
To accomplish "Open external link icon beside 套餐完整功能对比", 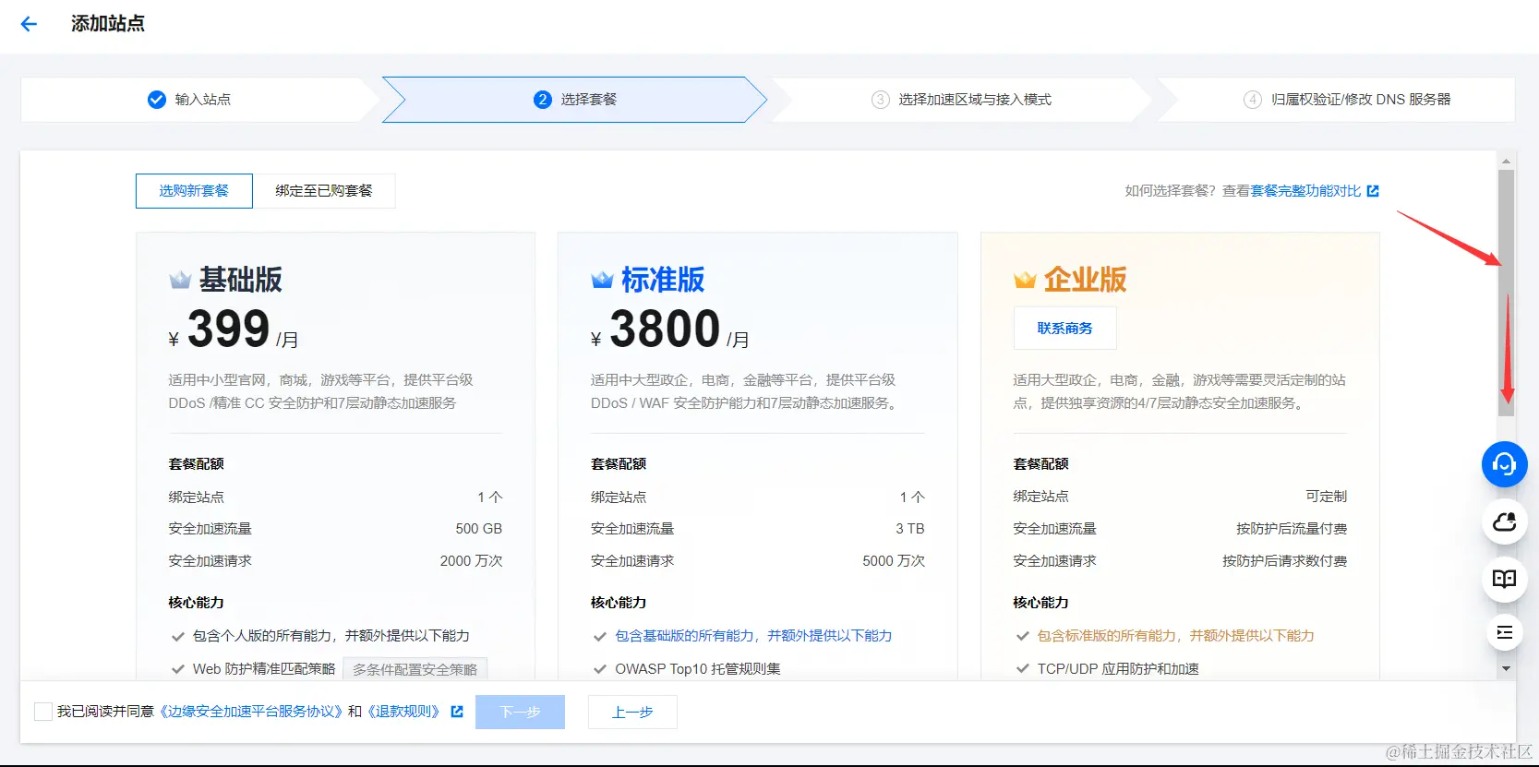I will point(1373,191).
